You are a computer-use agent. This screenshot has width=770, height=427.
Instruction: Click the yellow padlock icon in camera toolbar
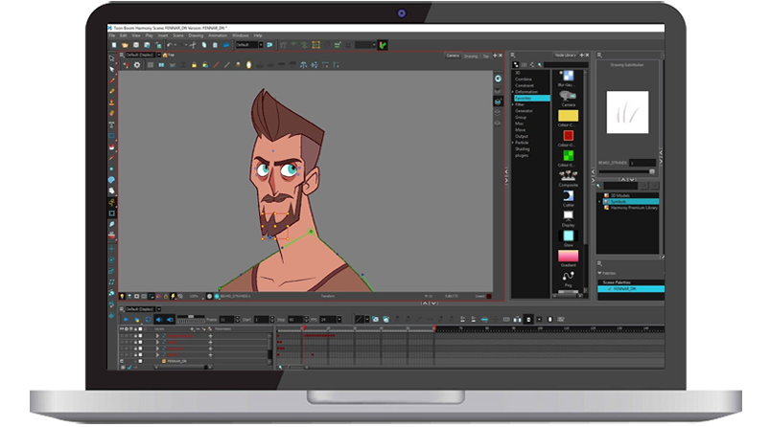point(194,65)
